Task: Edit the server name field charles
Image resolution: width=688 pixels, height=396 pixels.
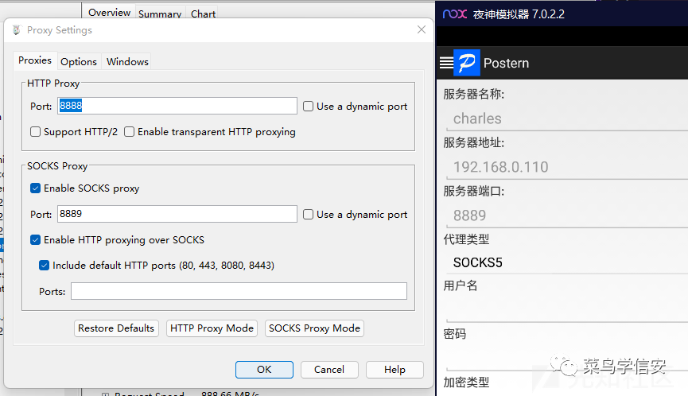Action: (566, 118)
